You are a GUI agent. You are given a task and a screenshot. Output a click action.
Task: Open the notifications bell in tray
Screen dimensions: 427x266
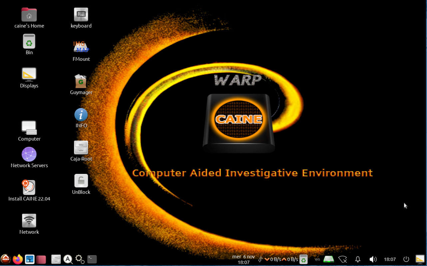click(x=358, y=259)
